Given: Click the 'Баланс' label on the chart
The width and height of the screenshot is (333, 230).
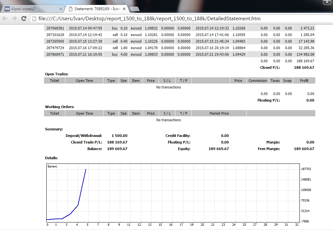Looking at the screenshot, I should [x=53, y=166].
